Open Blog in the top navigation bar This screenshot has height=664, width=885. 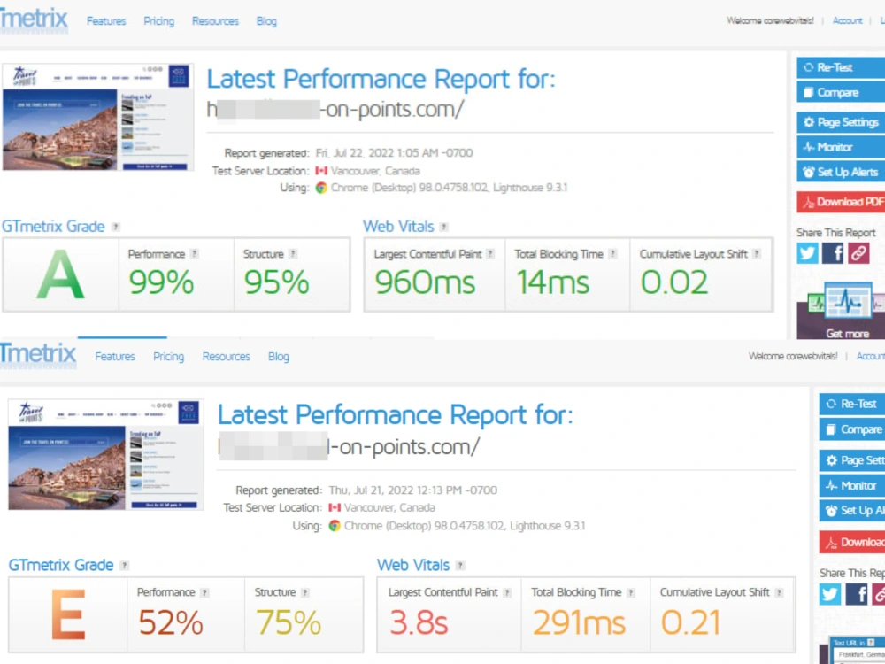click(x=266, y=21)
